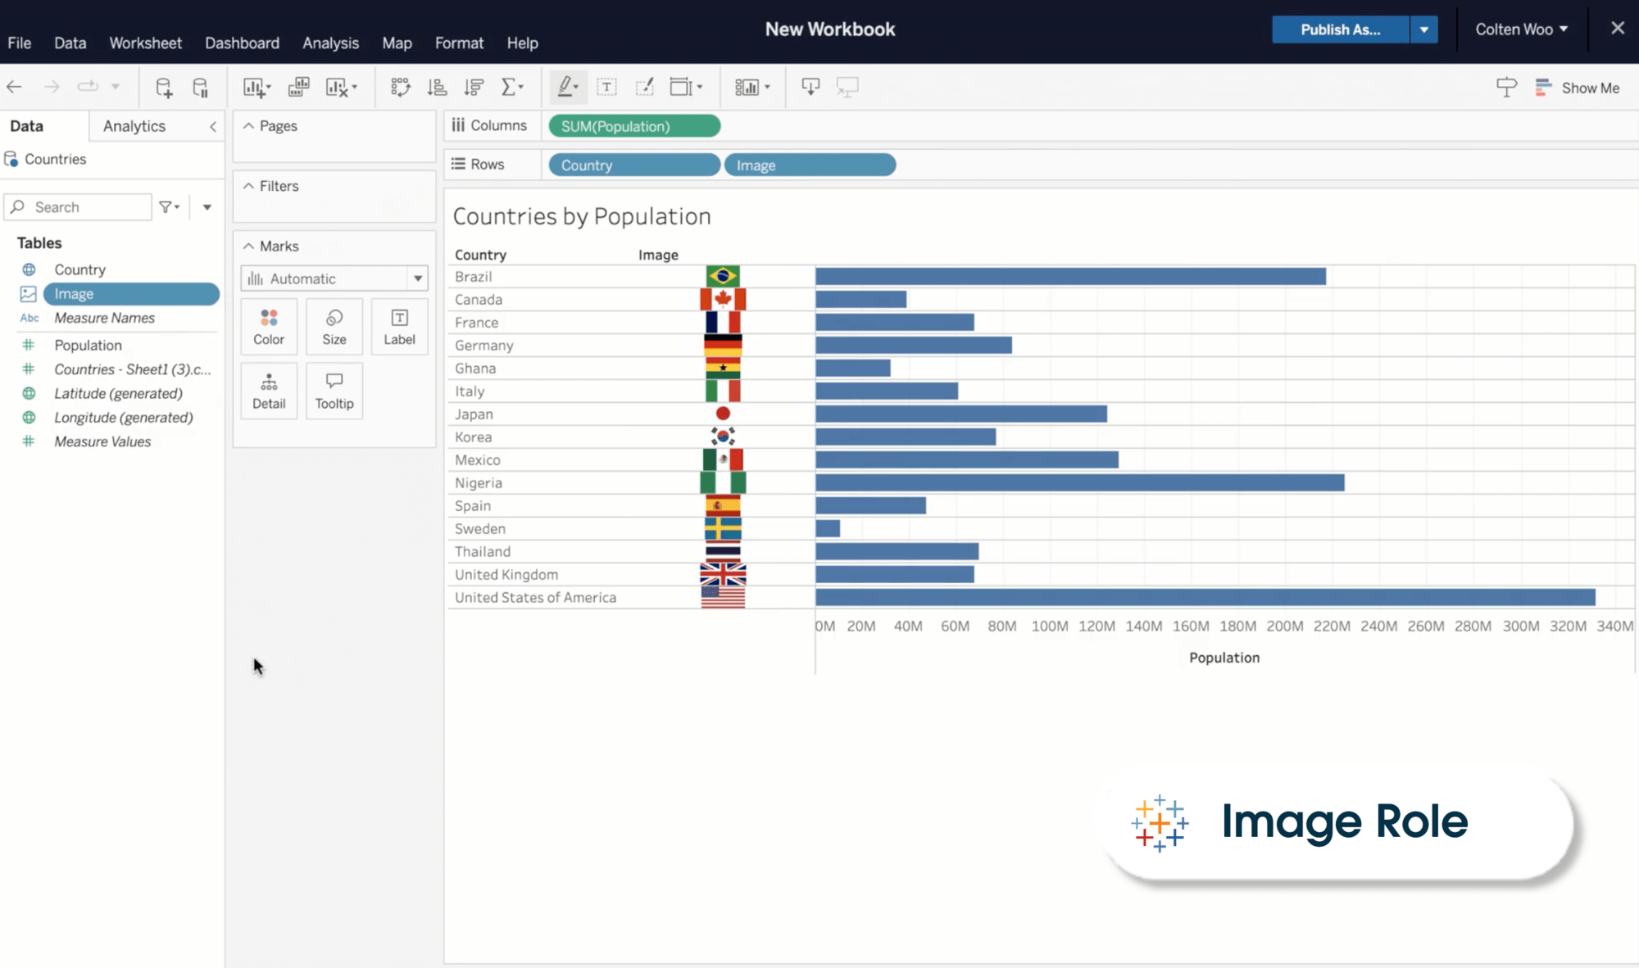Click the SUM(Population) pill in Columns
Viewport: 1639px width, 968px height.
click(634, 126)
